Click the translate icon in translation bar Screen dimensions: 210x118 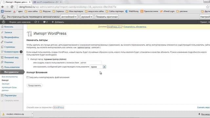pos(3,17)
